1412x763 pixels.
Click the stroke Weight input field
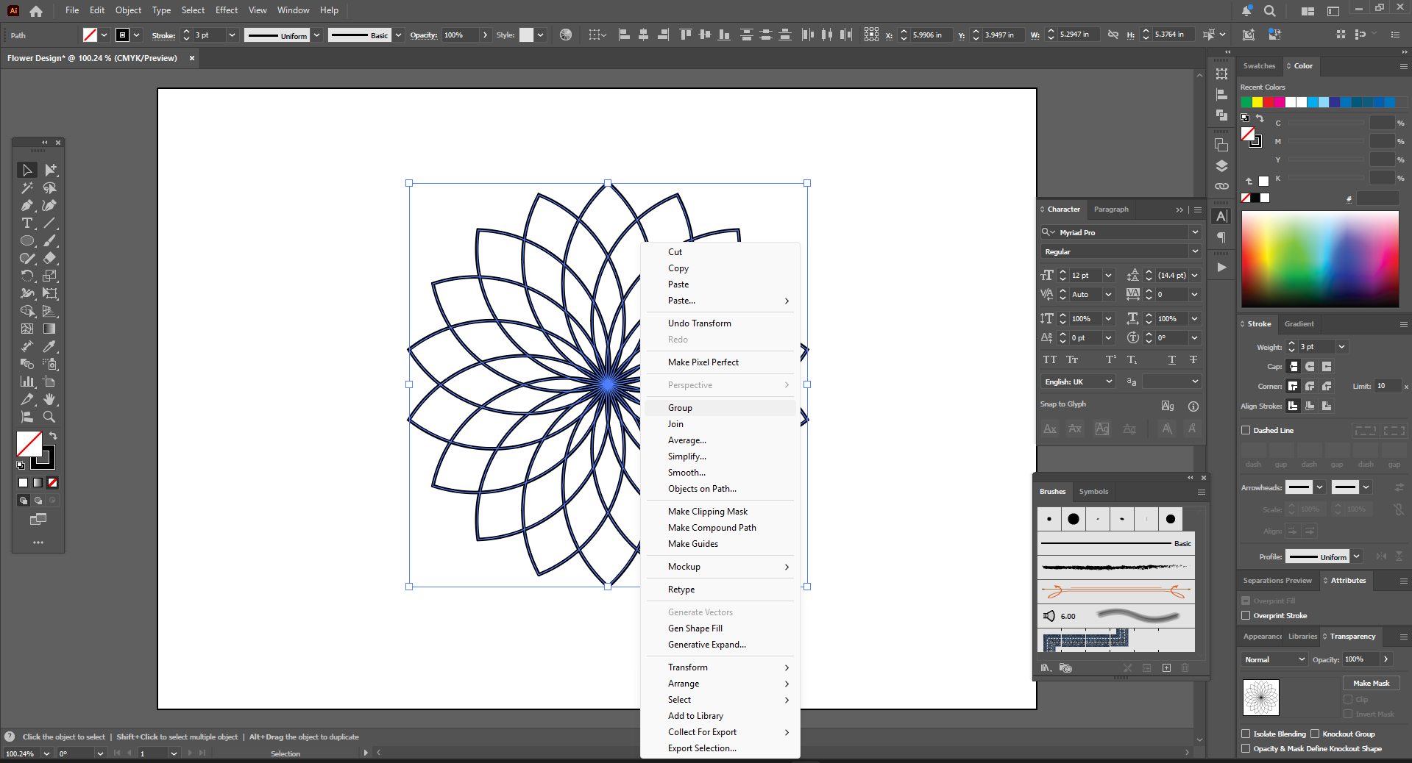pyautogui.click(x=1316, y=347)
